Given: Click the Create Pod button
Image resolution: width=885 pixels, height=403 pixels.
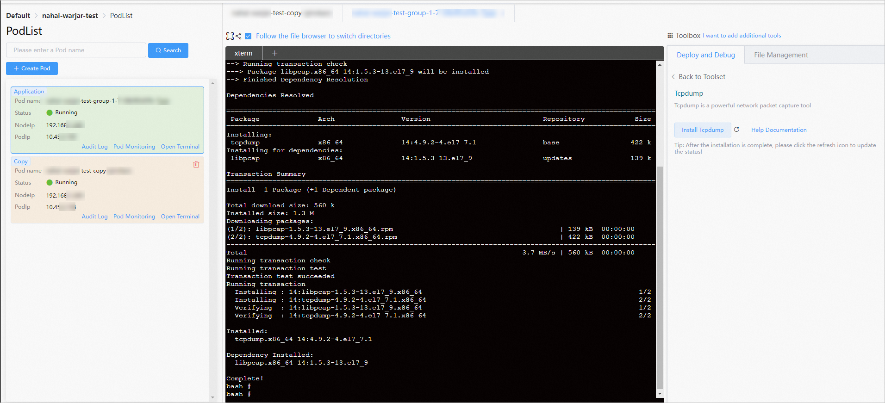Looking at the screenshot, I should point(32,68).
